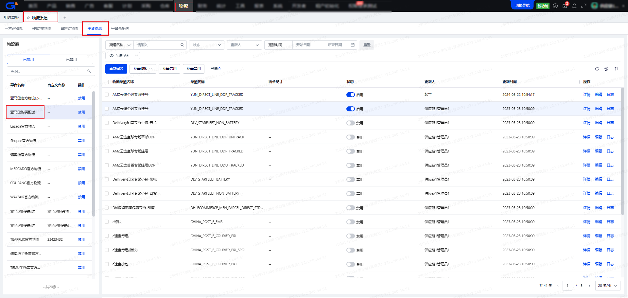
Task: Click the search icon in channel name field
Action: (x=182, y=45)
